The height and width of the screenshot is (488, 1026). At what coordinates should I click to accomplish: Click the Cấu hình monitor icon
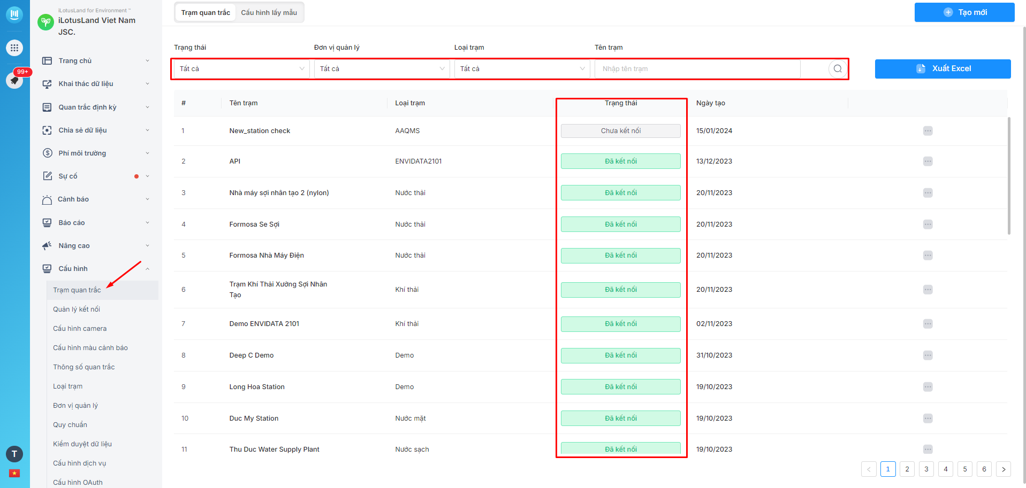[x=47, y=269]
